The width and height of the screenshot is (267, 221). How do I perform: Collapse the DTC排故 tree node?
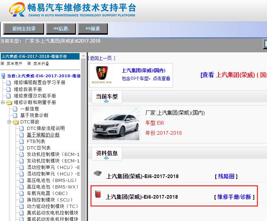9,122
